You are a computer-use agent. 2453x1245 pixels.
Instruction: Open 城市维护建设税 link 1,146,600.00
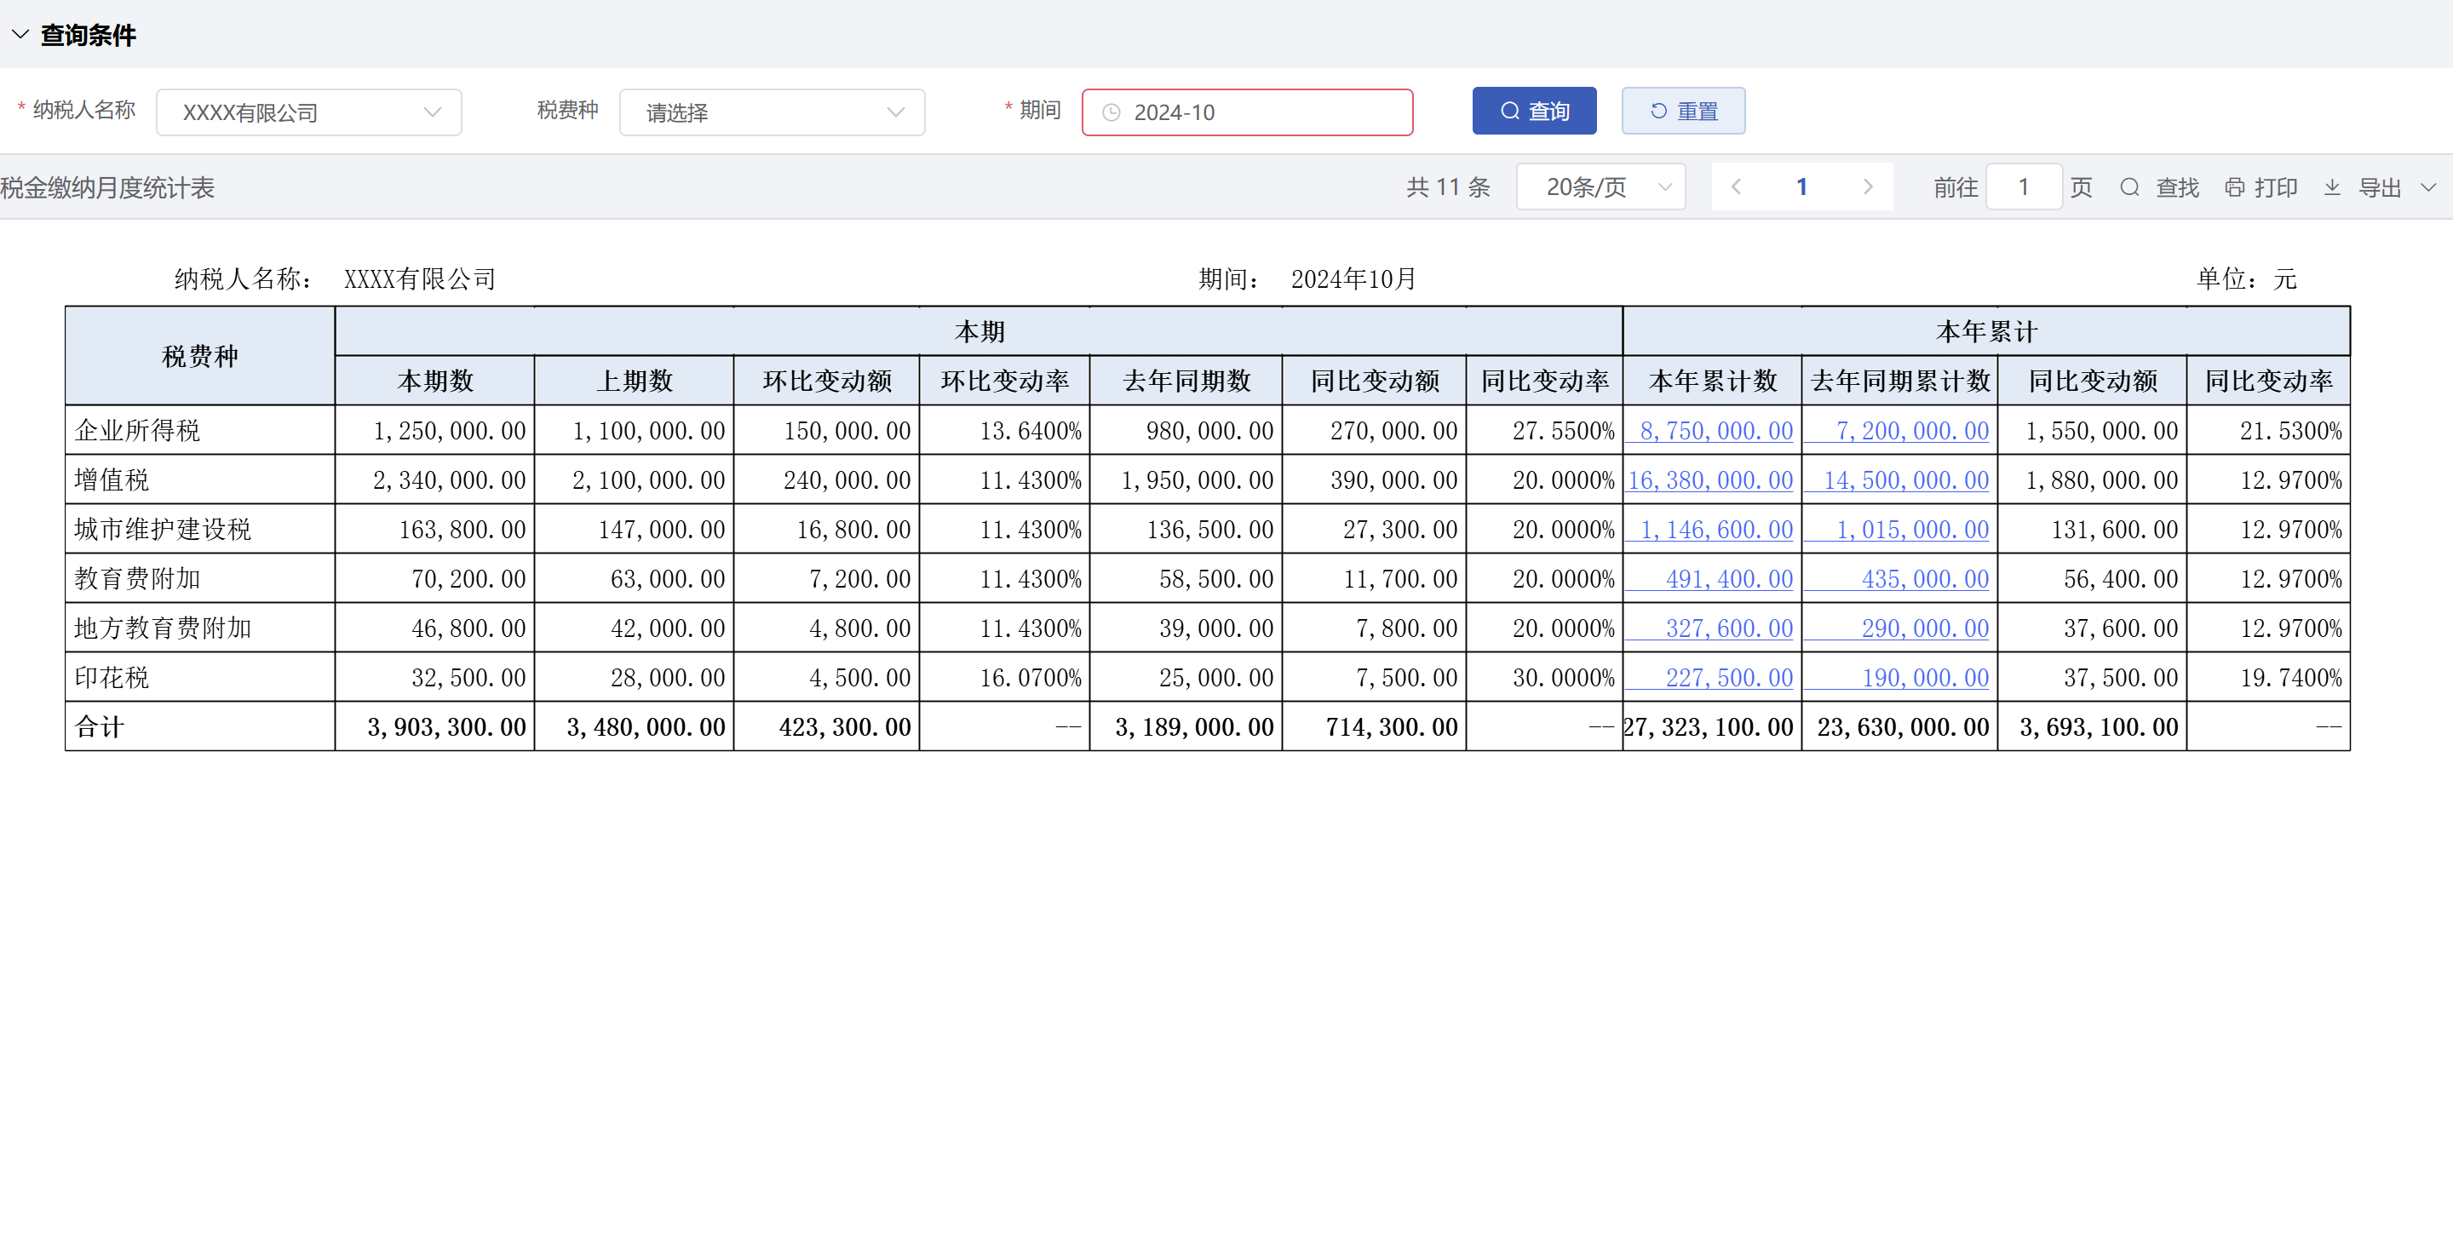point(1716,529)
